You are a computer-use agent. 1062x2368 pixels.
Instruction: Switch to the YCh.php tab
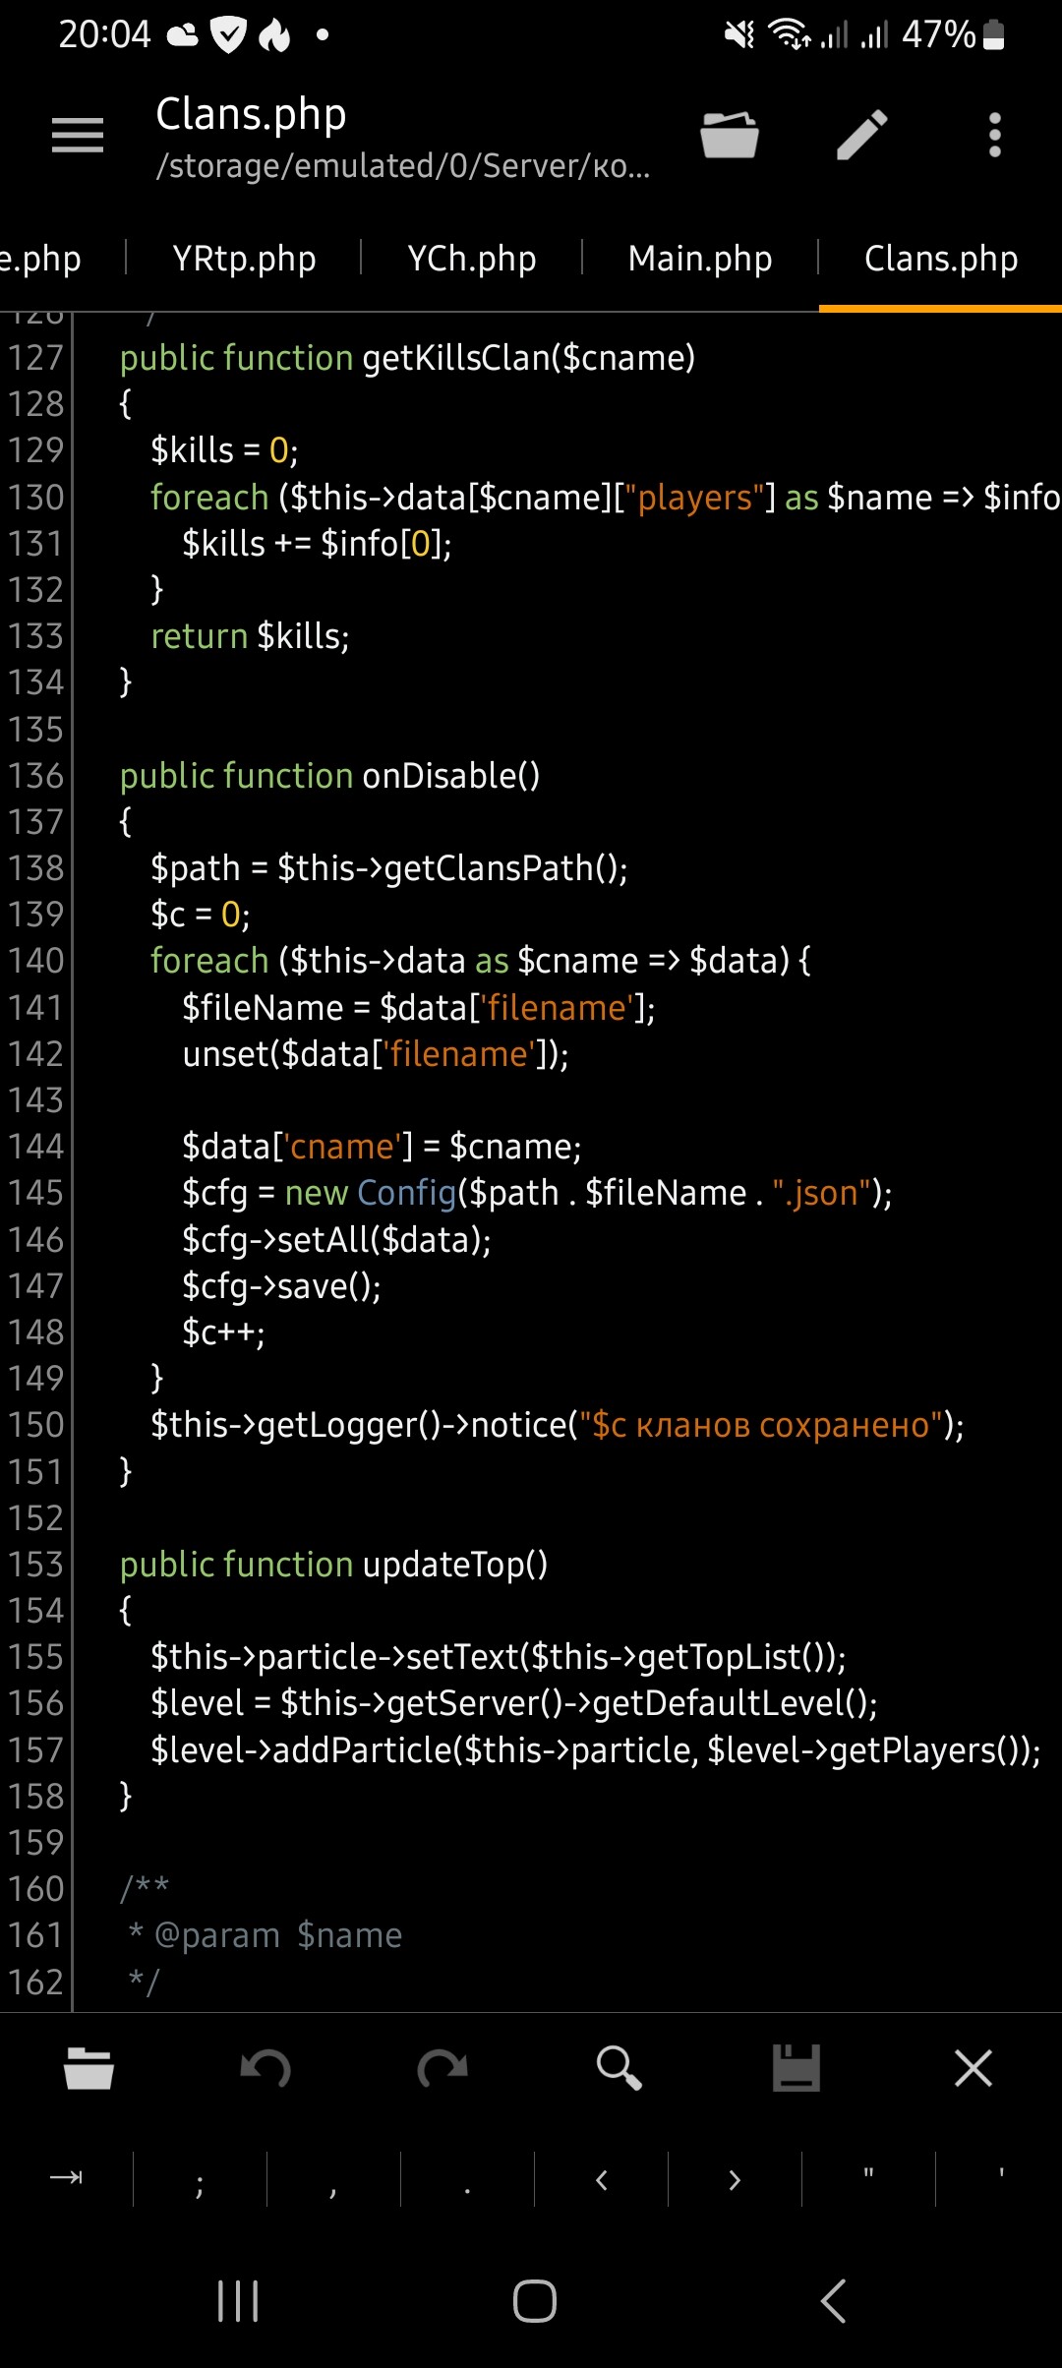pos(472,259)
